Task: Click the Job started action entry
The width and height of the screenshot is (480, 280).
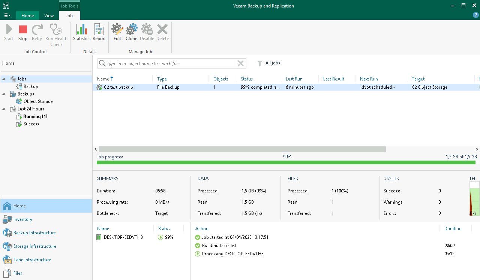Action: [x=235, y=237]
